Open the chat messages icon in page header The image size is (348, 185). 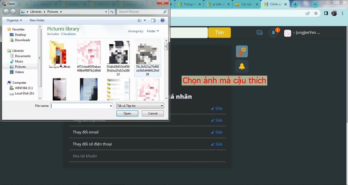(259, 33)
